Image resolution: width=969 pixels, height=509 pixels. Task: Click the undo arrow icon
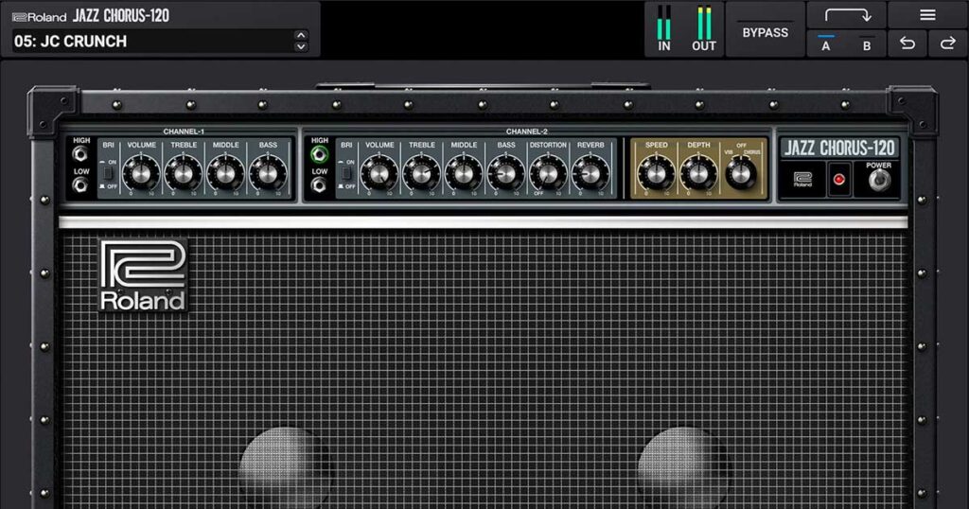pyautogui.click(x=907, y=44)
